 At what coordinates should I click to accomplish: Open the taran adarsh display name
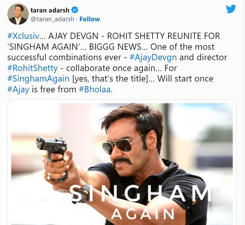point(50,10)
